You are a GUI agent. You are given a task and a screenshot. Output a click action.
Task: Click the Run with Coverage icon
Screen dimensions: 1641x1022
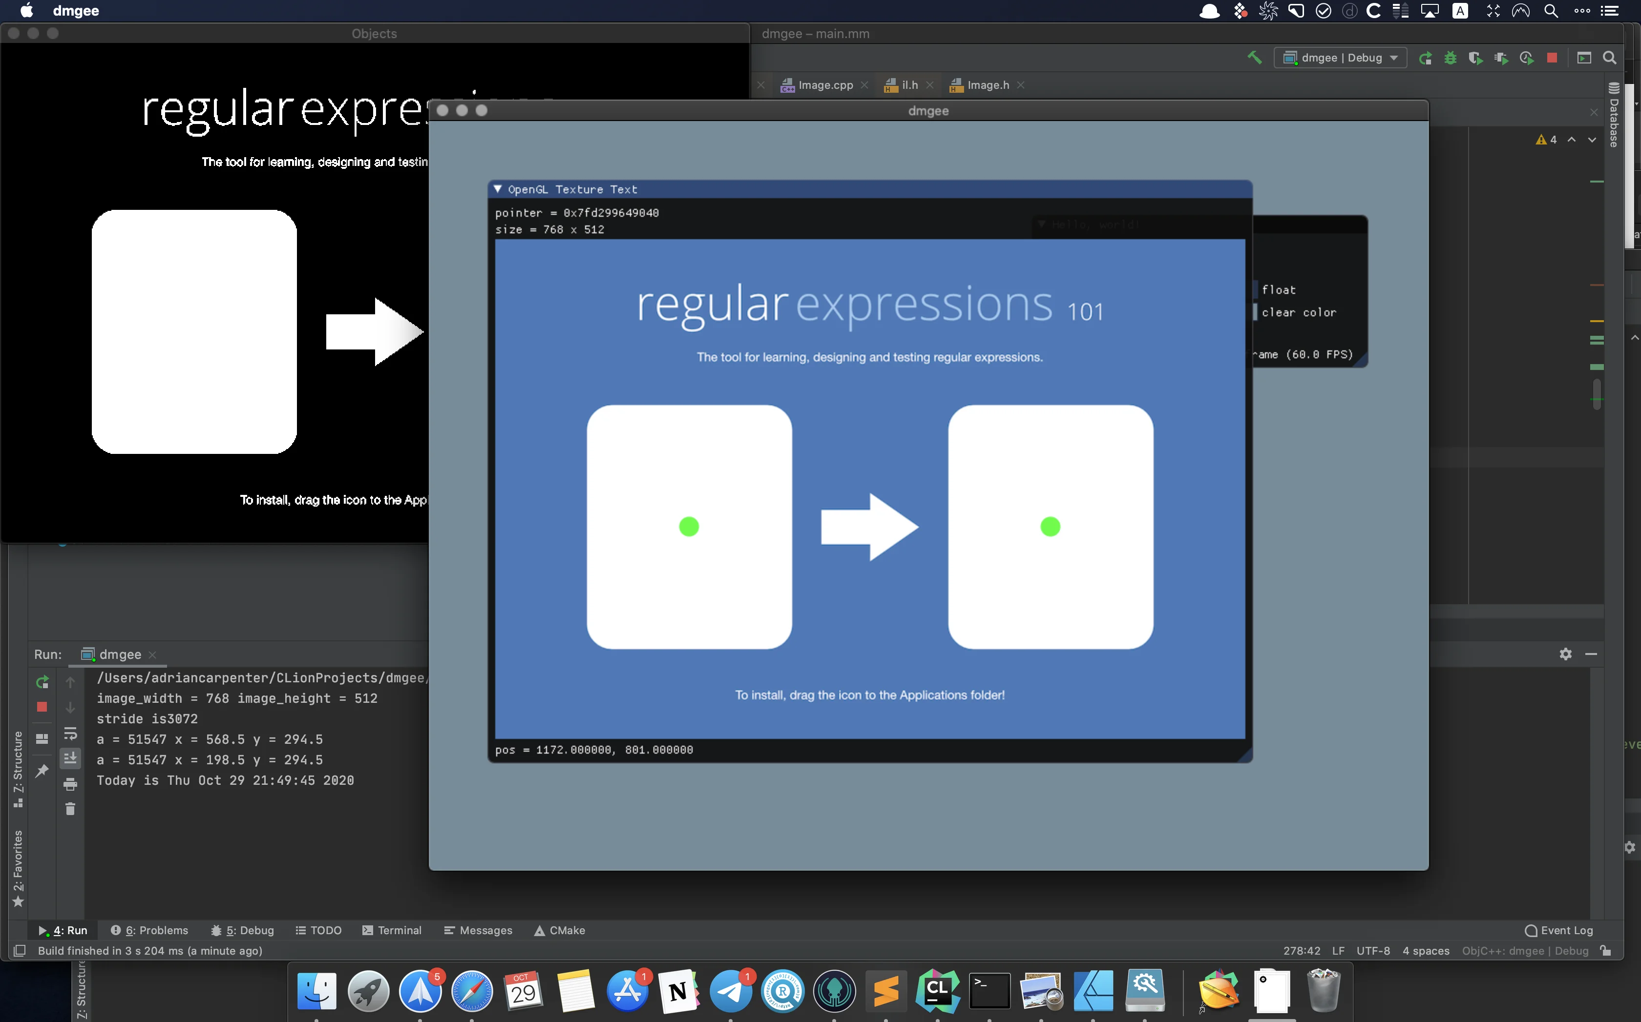[1475, 58]
